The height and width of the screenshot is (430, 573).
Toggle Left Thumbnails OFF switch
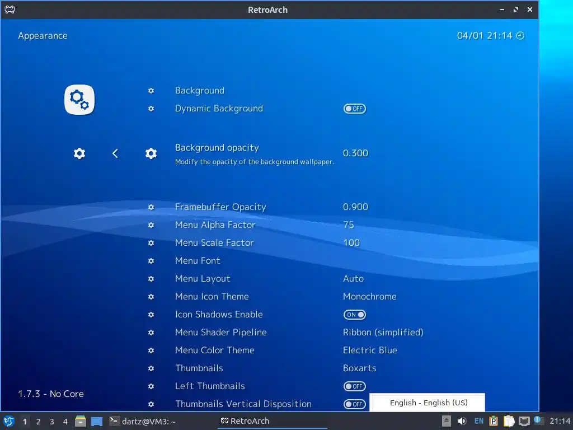tap(354, 386)
